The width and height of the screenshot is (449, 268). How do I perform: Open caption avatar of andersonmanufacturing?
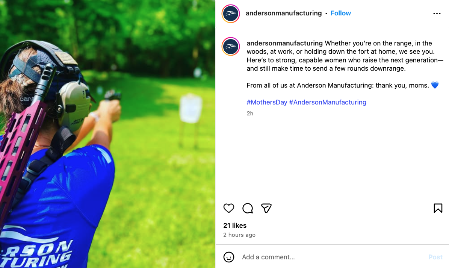click(231, 46)
